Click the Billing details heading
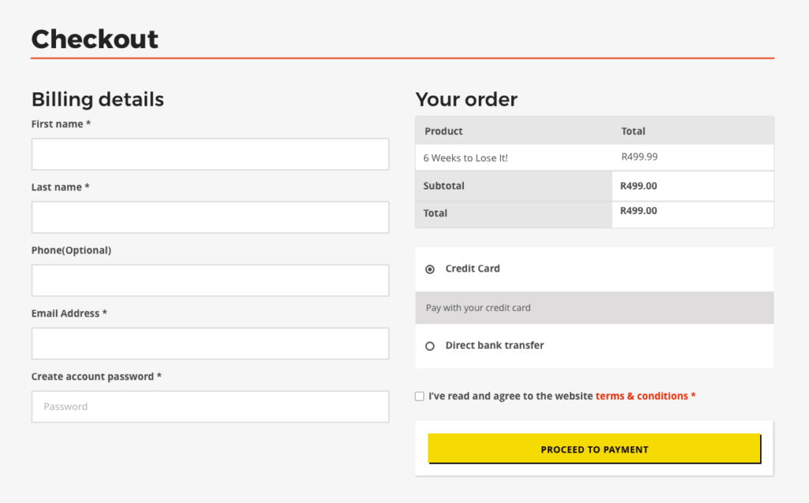Screen dimensions: 809x503 [x=98, y=99]
